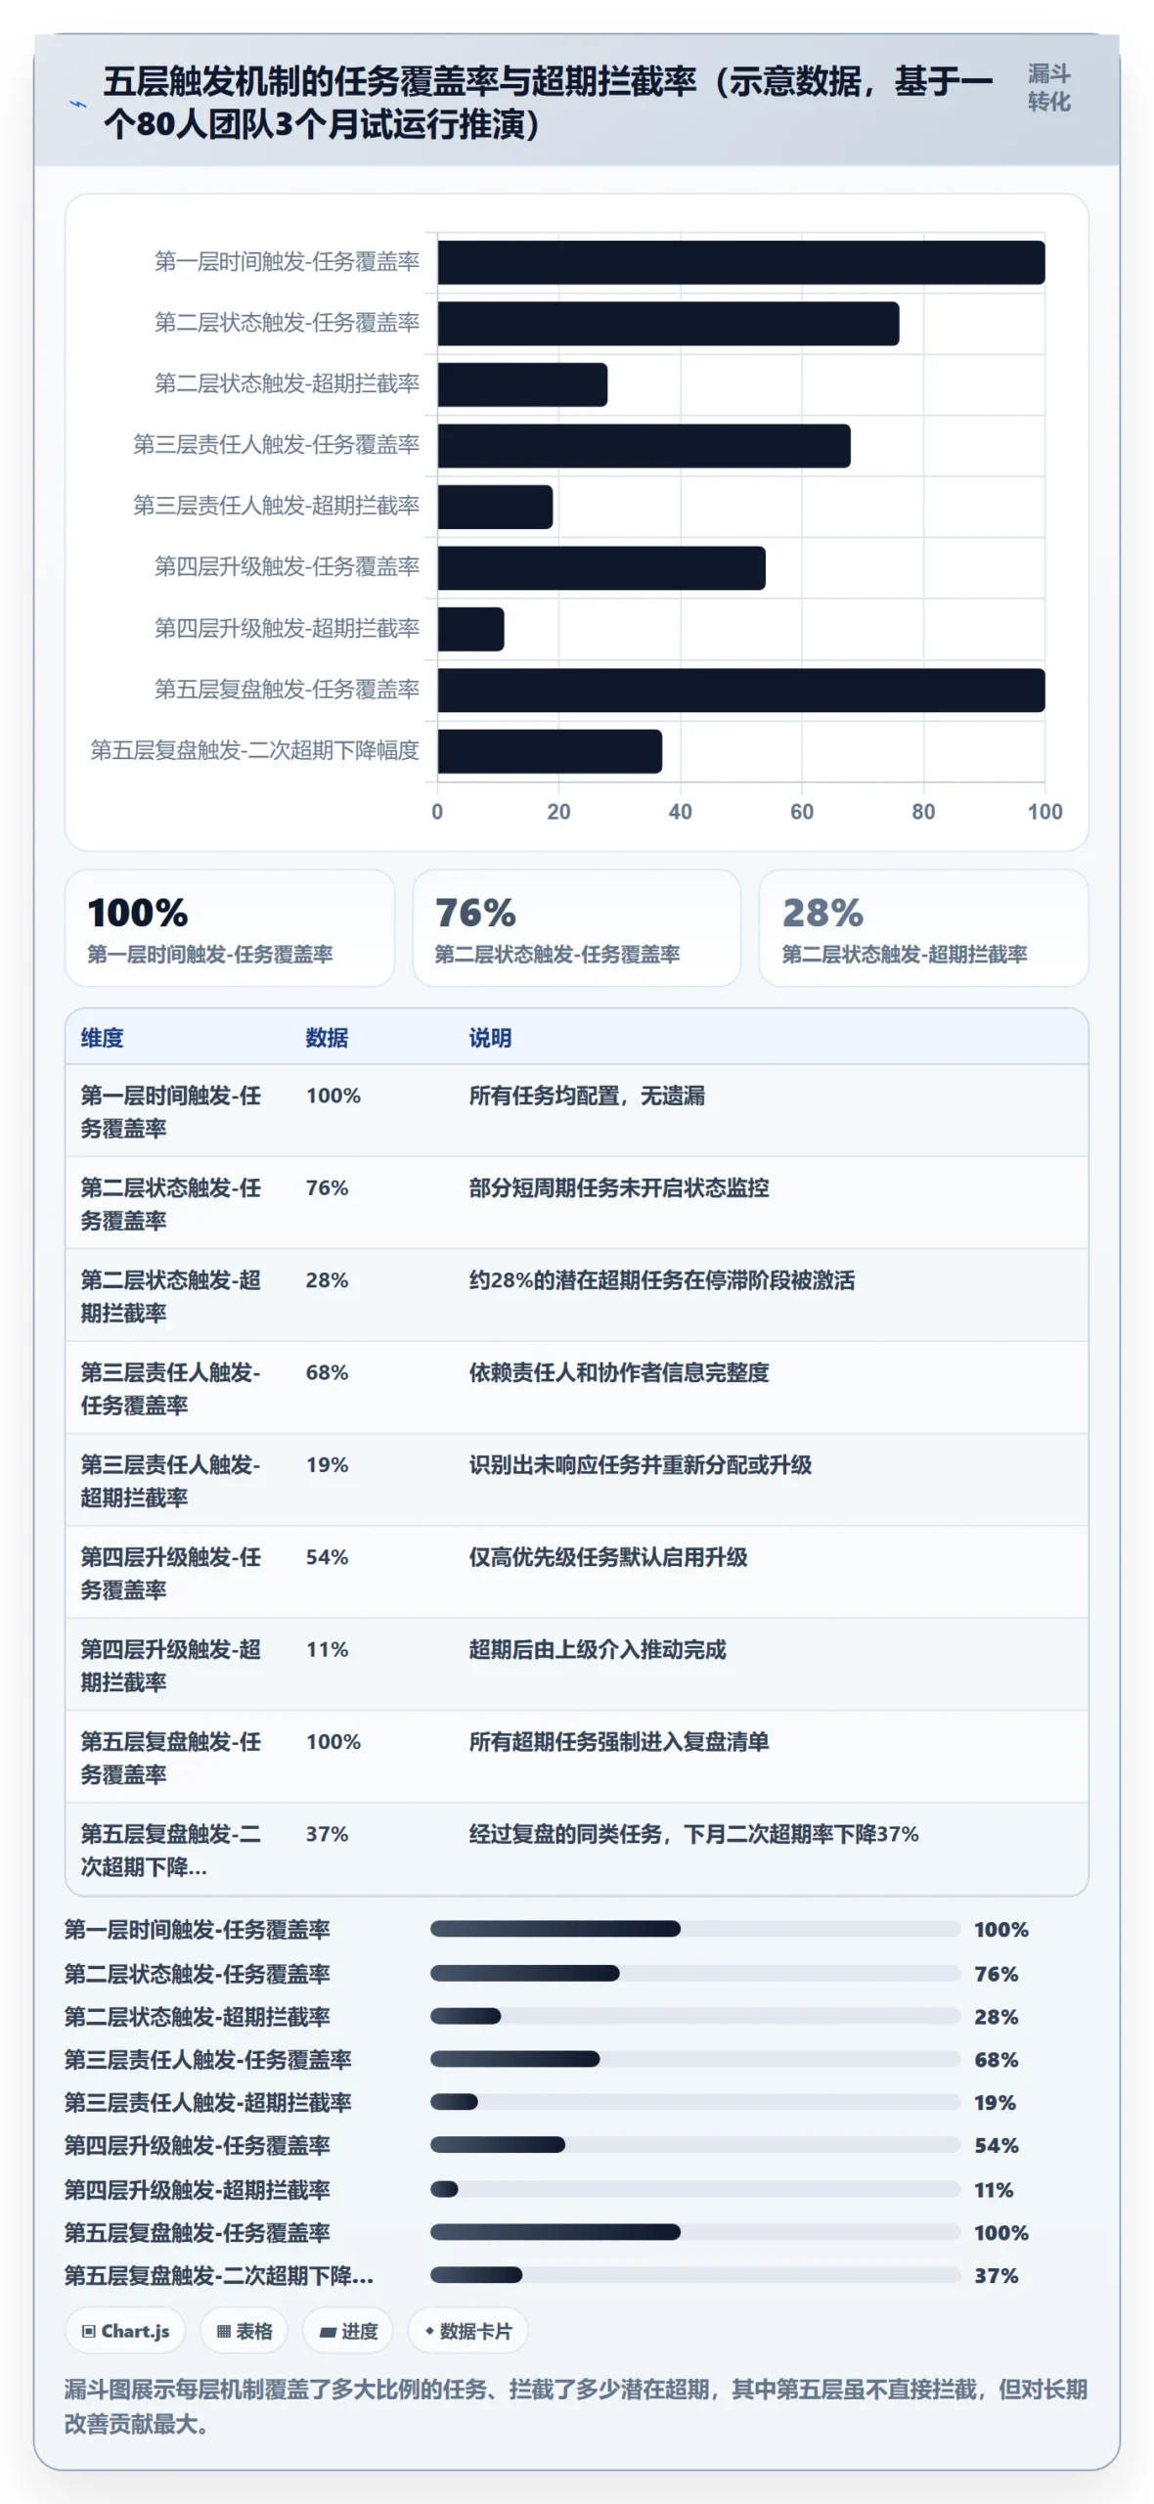The height and width of the screenshot is (2504, 1154).
Task: Click the 维度 table column header
Action: [102, 1038]
